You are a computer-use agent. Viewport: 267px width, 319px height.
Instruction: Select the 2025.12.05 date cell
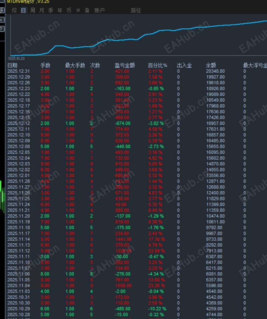[19, 152]
